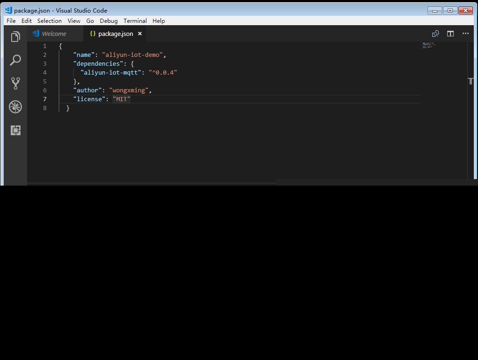Open the Help menu

coord(159,21)
